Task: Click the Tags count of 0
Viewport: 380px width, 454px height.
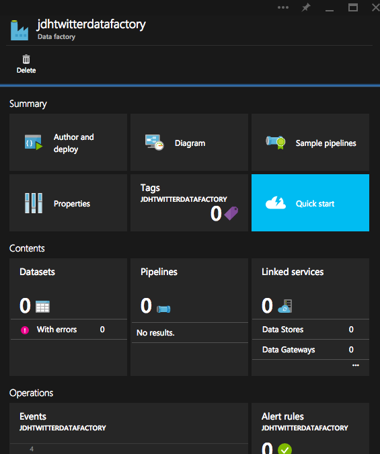Action: [x=216, y=213]
